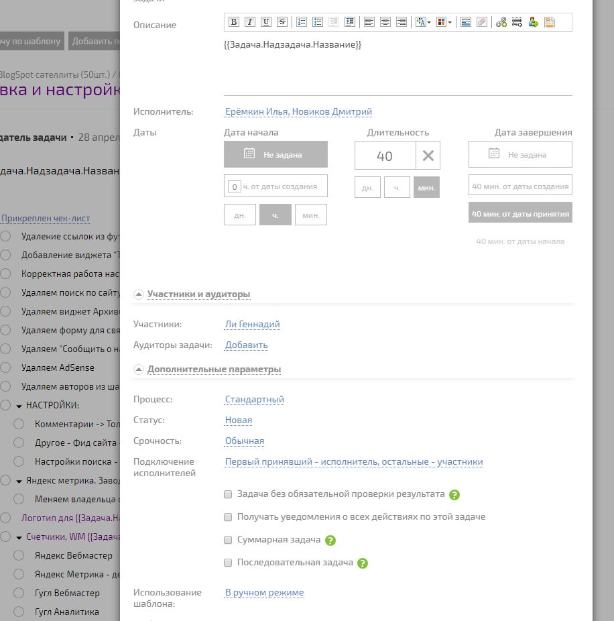Click help icon next to Суммарная задача
Viewport: 614px width, 621px height.
(330, 541)
